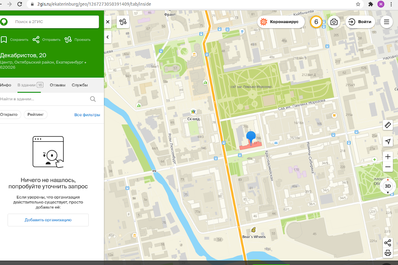Click the map ruler measurement tool
This screenshot has height=265, width=398.
pos(388,125)
